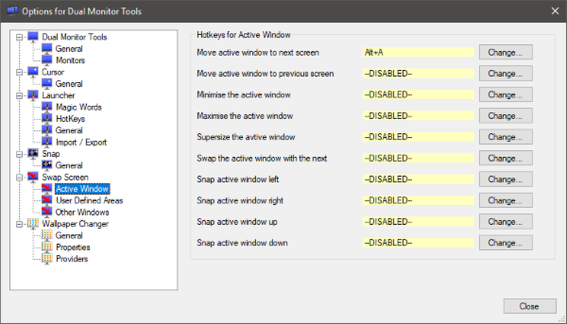Screen dimensions: 567x324
Task: Open User Defined Areas settings page
Action: click(89, 200)
